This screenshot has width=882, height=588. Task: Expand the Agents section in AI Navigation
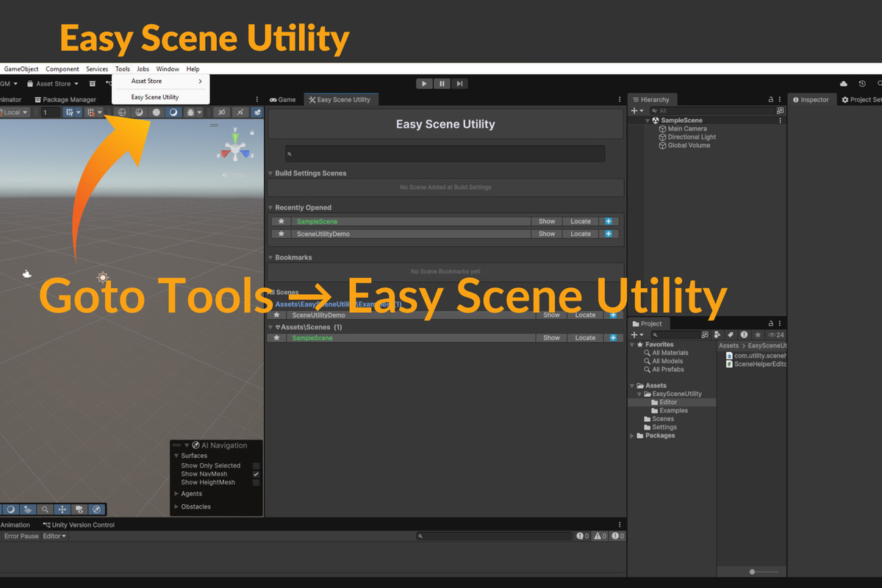(176, 493)
